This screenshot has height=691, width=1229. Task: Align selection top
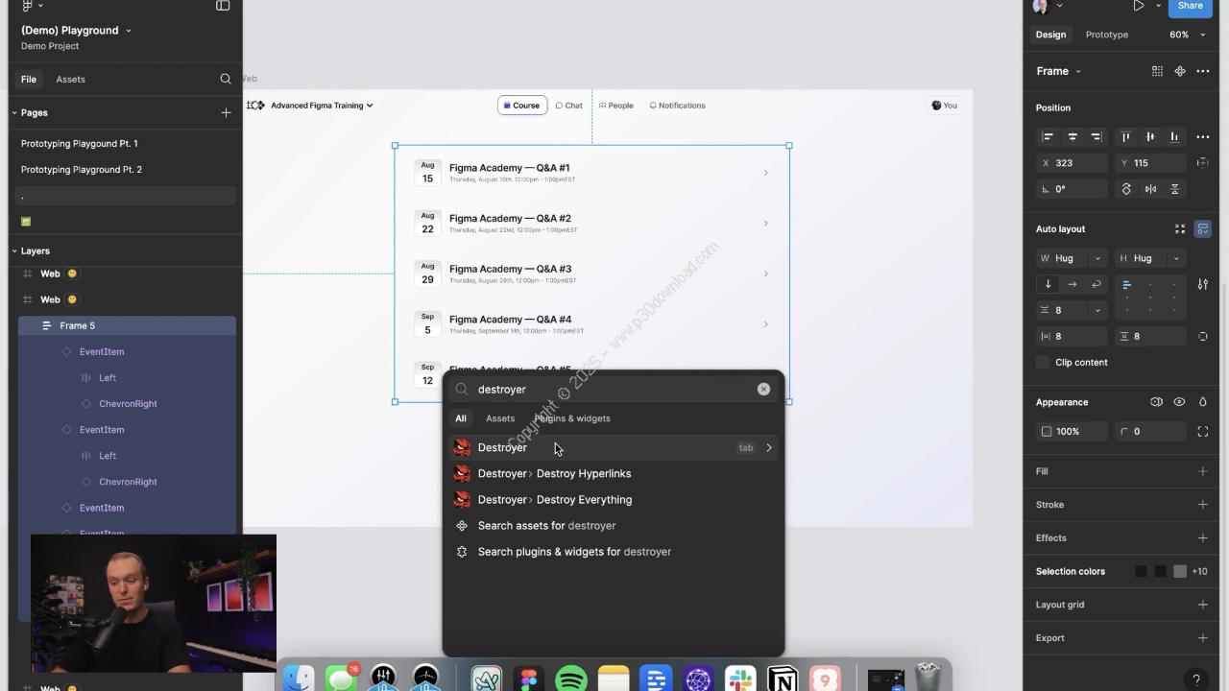coord(1126,136)
